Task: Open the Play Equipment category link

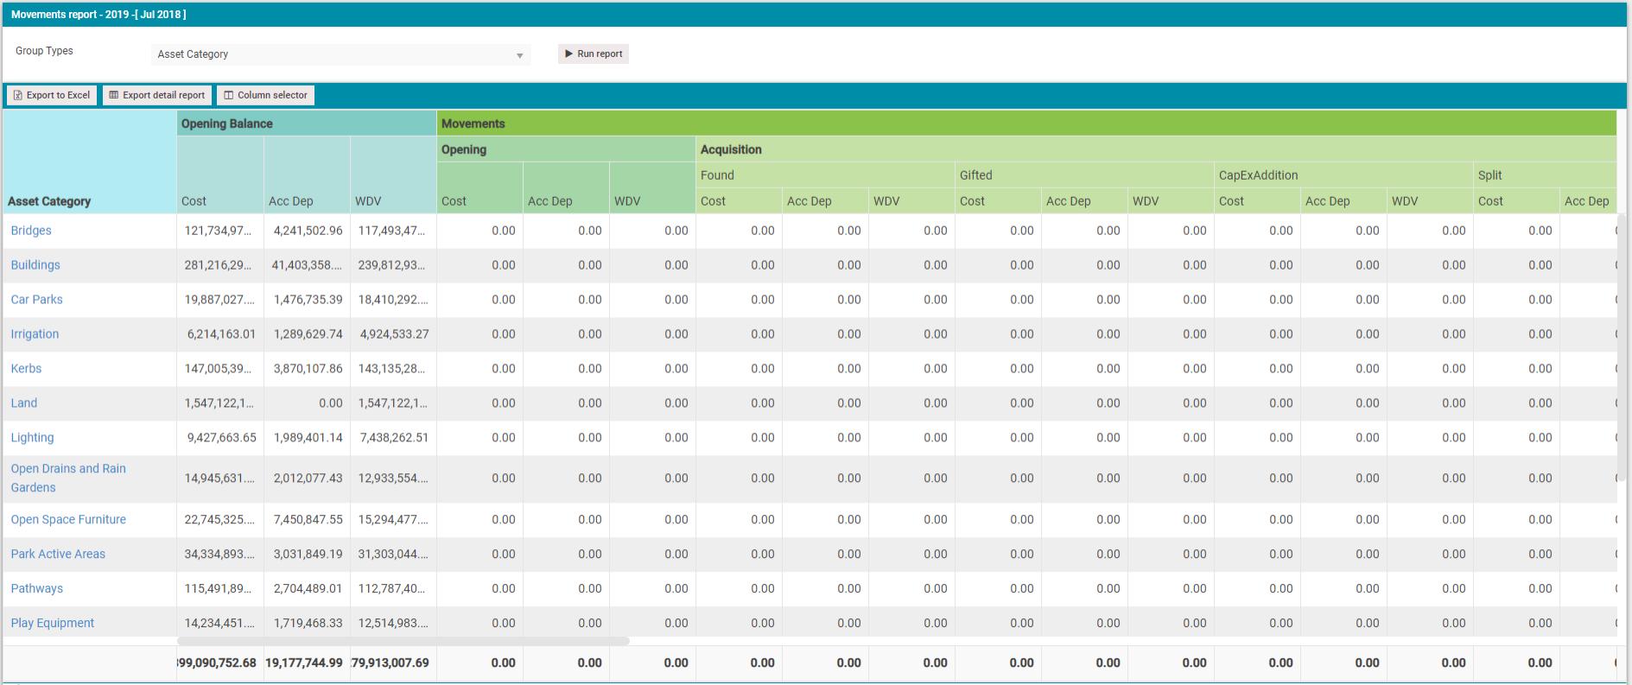Action: (x=53, y=624)
